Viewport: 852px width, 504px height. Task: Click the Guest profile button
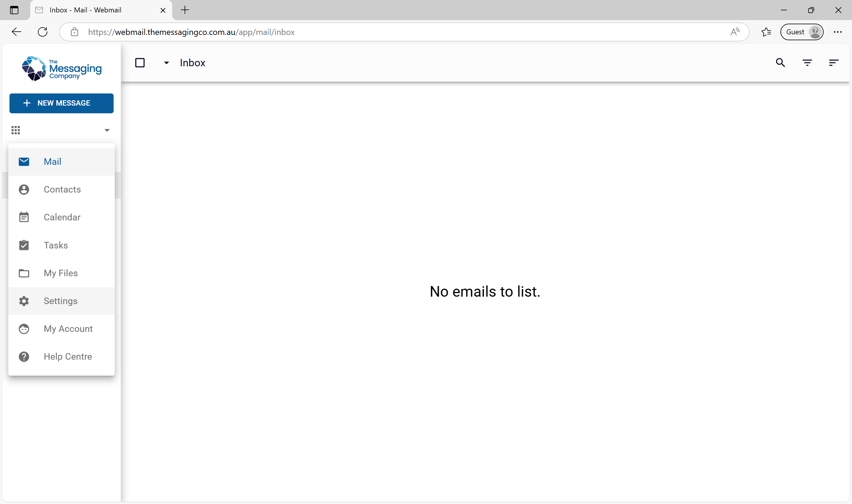pos(802,32)
